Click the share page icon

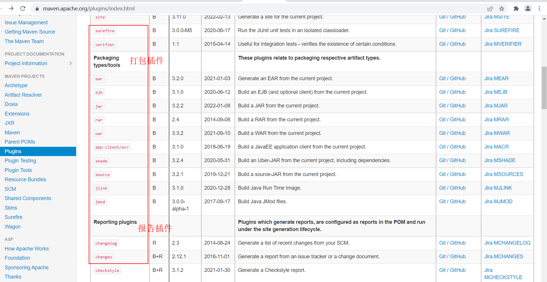coord(490,9)
